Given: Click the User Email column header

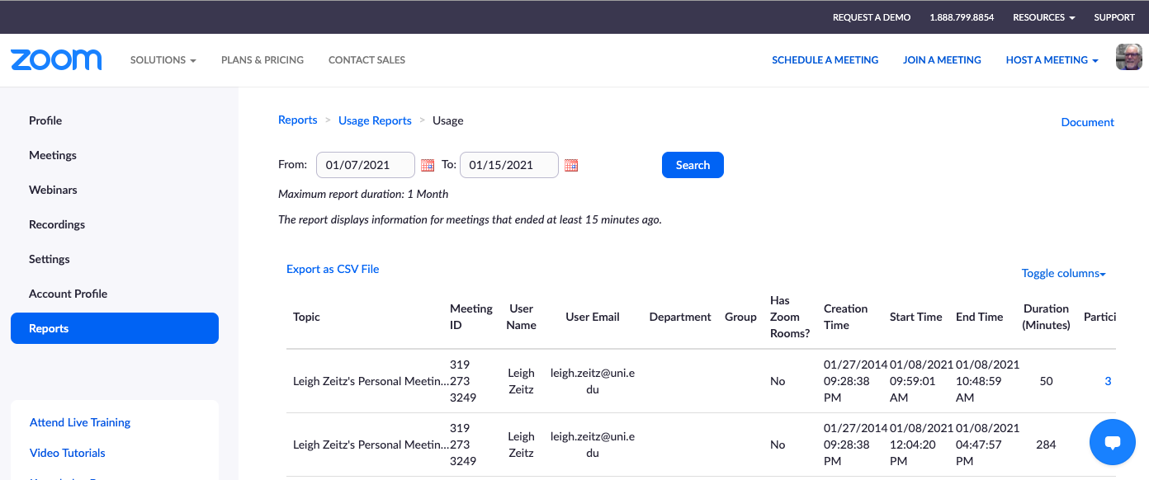Looking at the screenshot, I should point(593,317).
